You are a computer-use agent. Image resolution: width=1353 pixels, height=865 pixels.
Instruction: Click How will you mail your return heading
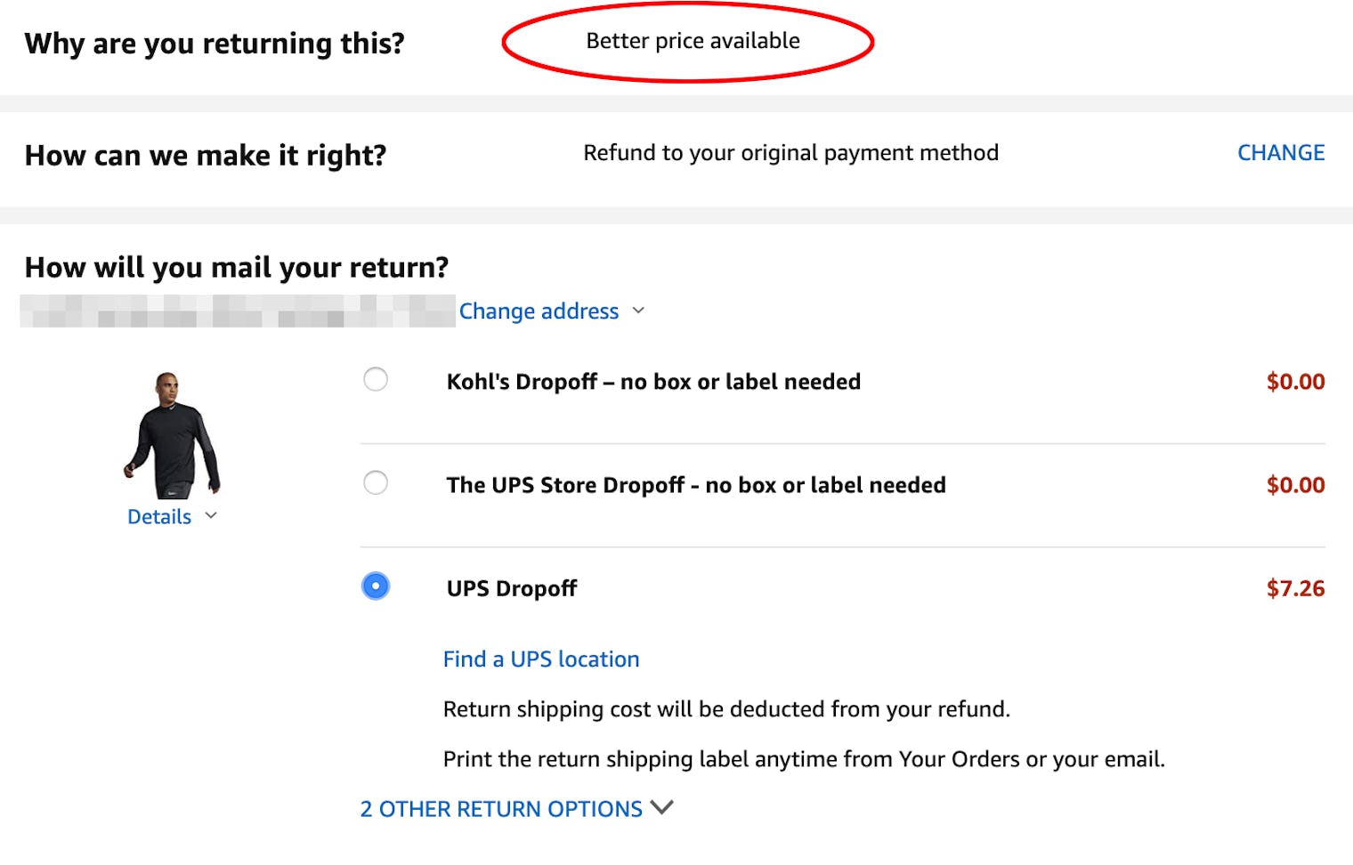coord(236,267)
